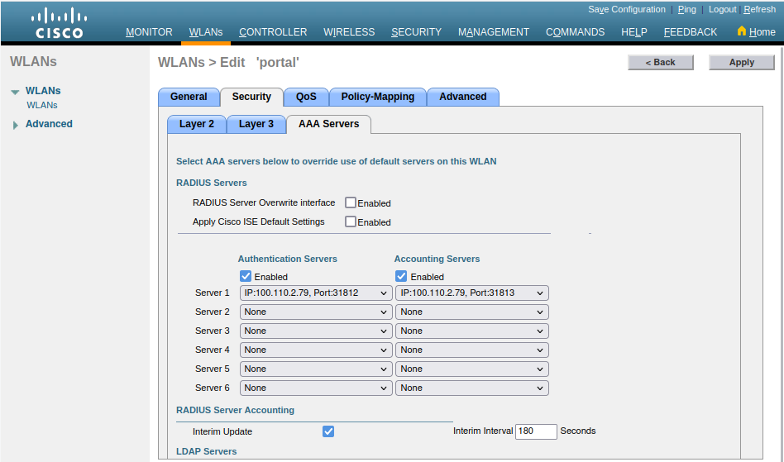Uncheck Authentication Servers Enabled checkbox

coord(246,277)
